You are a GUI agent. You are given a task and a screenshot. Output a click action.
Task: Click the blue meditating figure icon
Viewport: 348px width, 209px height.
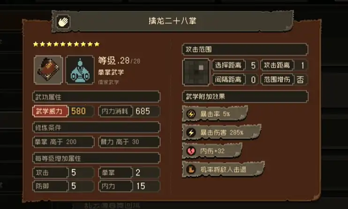(x=80, y=70)
